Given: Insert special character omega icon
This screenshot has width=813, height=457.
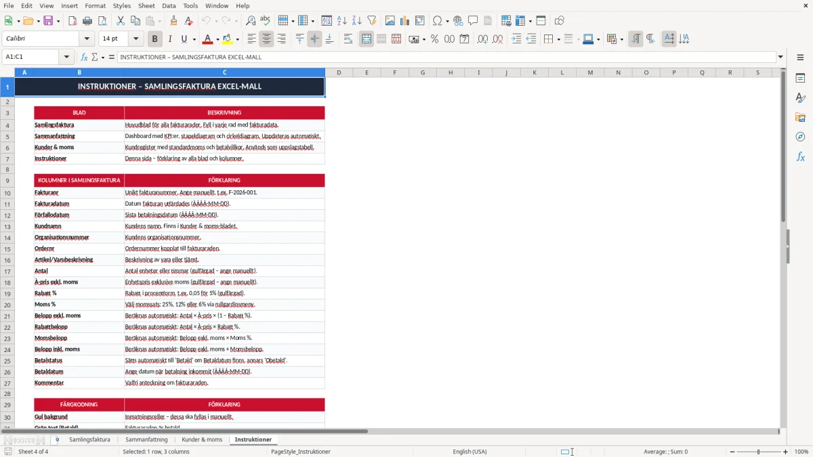Looking at the screenshot, I should pyautogui.click(x=437, y=21).
